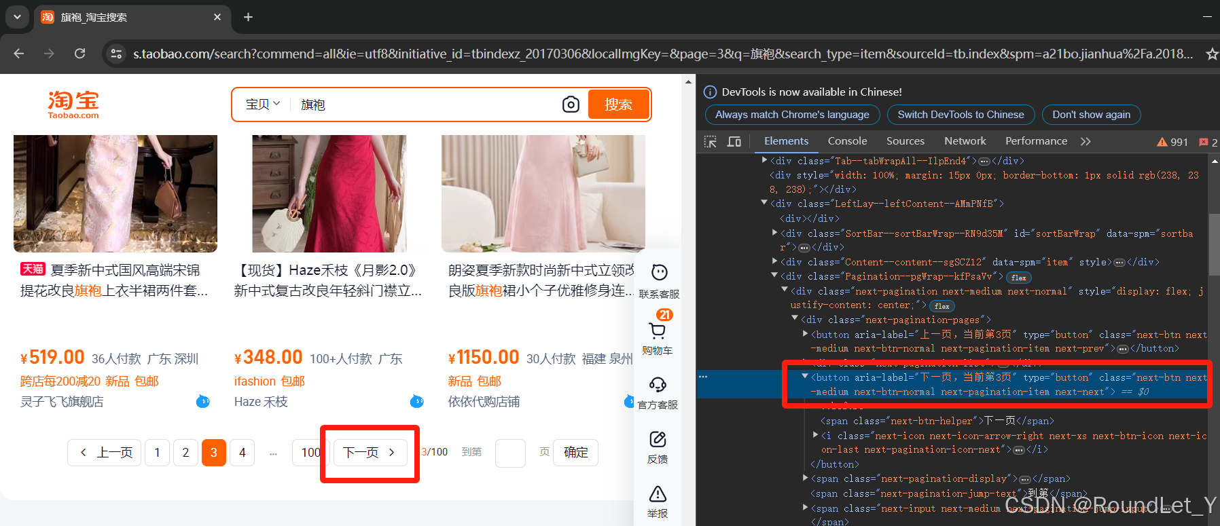
Task: Click Always match Chrome's language button
Action: pyautogui.click(x=792, y=115)
